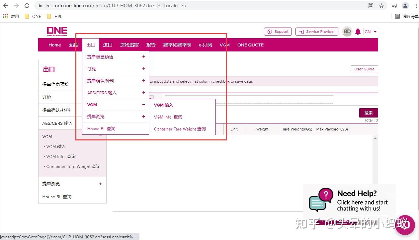
Task: Click VGM 输入 in left sidebar
Action: pos(56,146)
